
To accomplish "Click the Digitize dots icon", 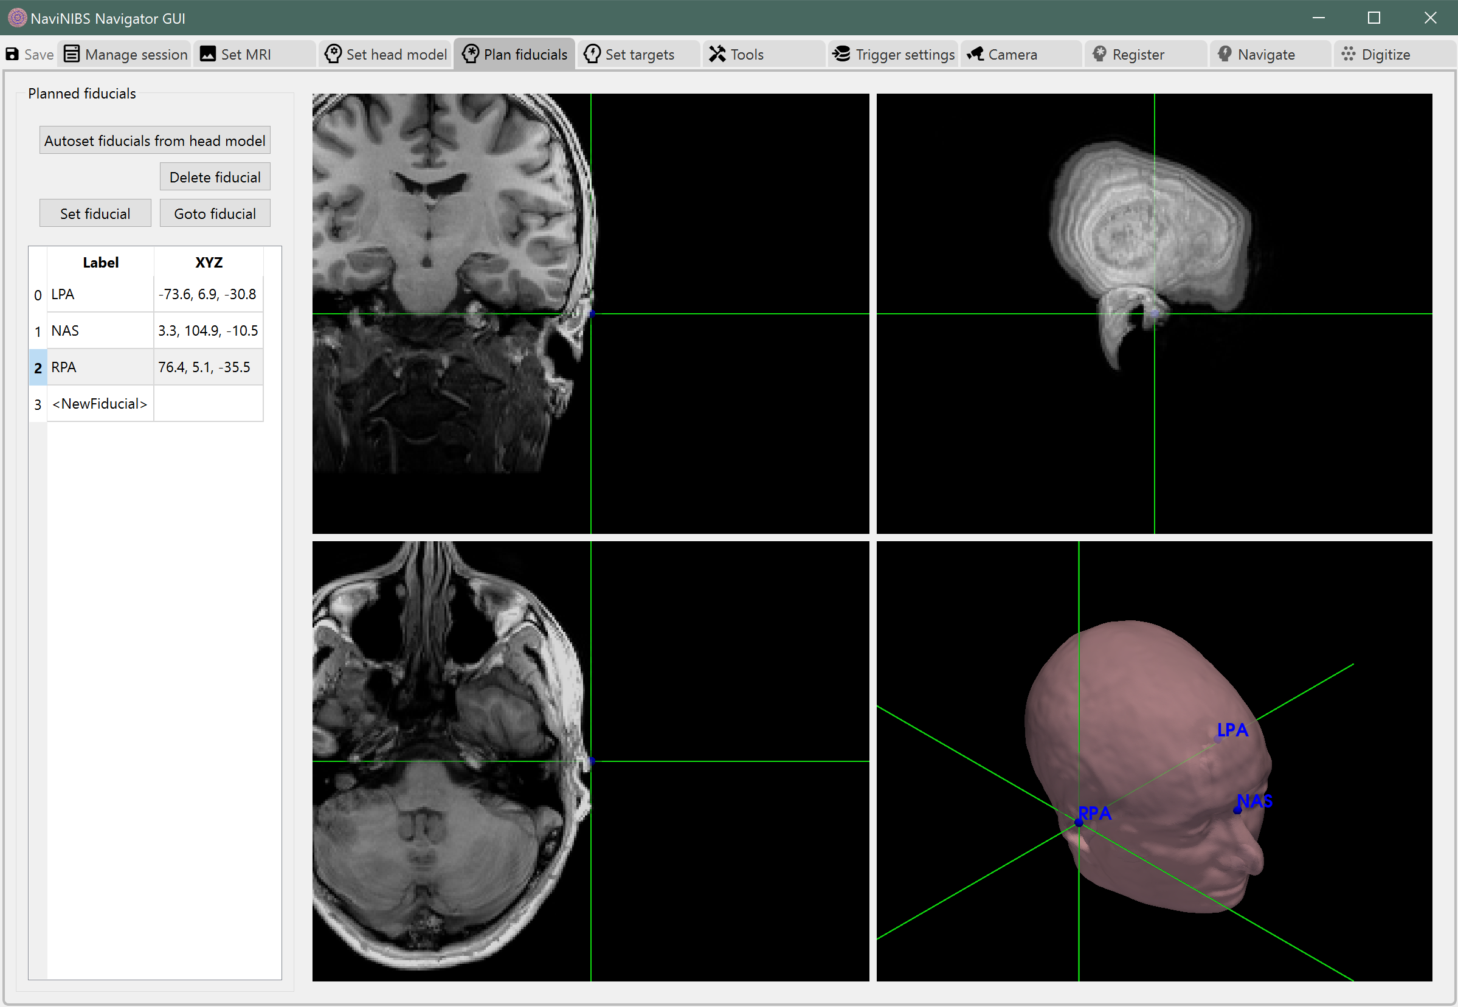I will (1348, 54).
